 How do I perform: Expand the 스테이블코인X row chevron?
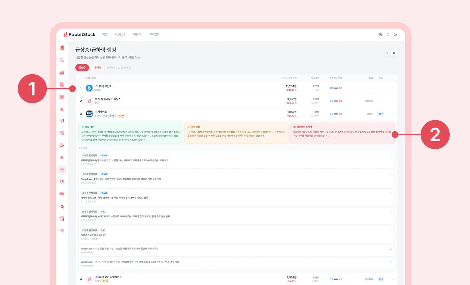point(393,88)
